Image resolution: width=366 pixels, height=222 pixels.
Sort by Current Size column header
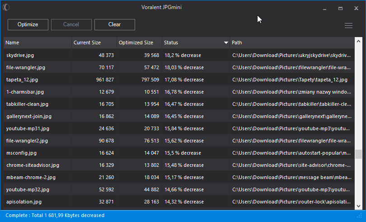click(x=94, y=43)
